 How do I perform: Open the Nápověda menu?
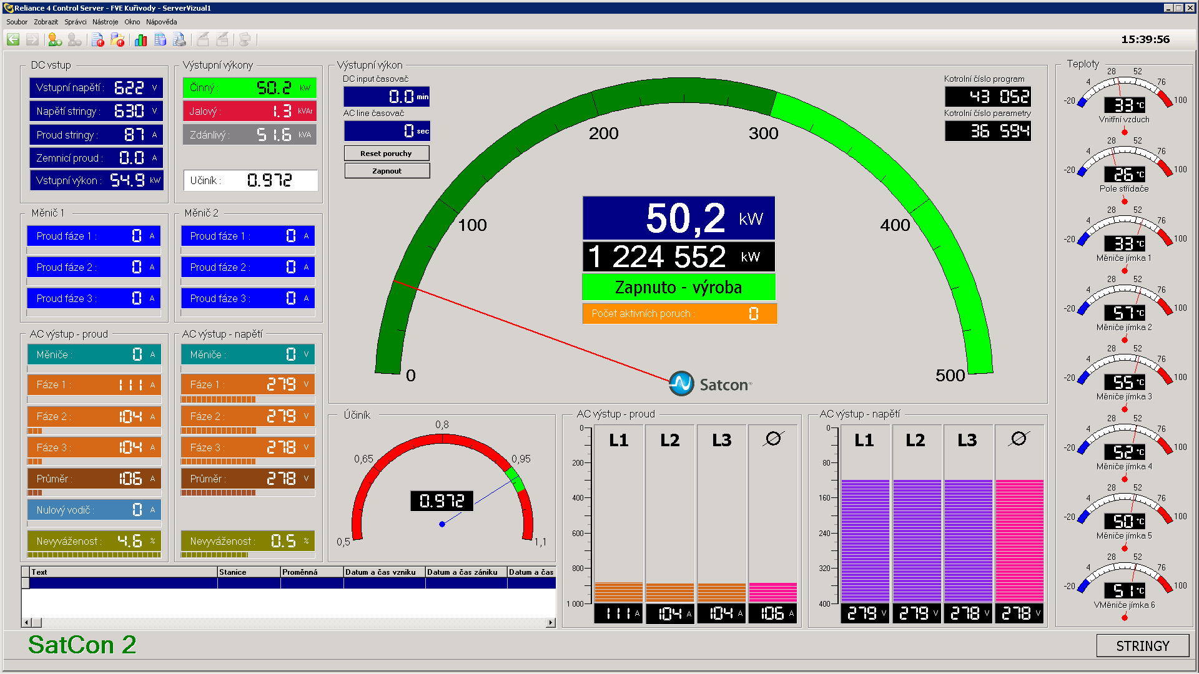(161, 22)
